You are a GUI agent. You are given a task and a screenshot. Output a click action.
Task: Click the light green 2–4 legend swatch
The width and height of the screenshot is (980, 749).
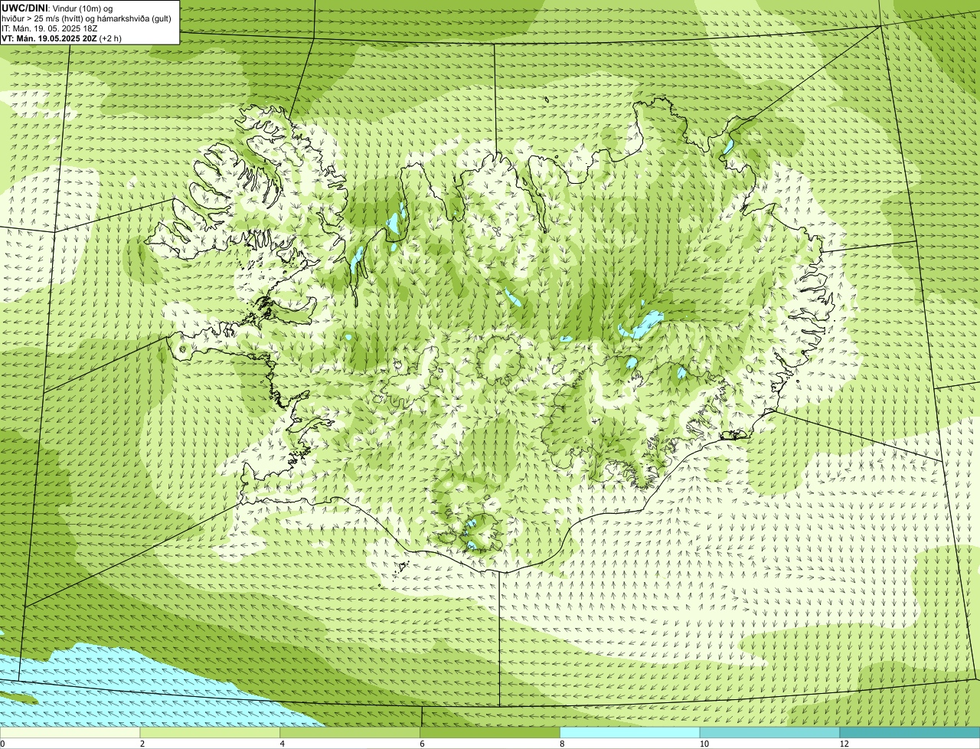(211, 733)
